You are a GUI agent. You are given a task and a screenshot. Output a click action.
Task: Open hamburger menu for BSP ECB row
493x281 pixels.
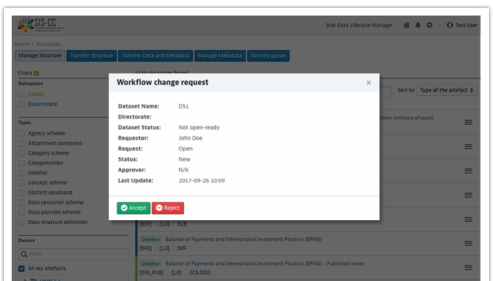(468, 219)
